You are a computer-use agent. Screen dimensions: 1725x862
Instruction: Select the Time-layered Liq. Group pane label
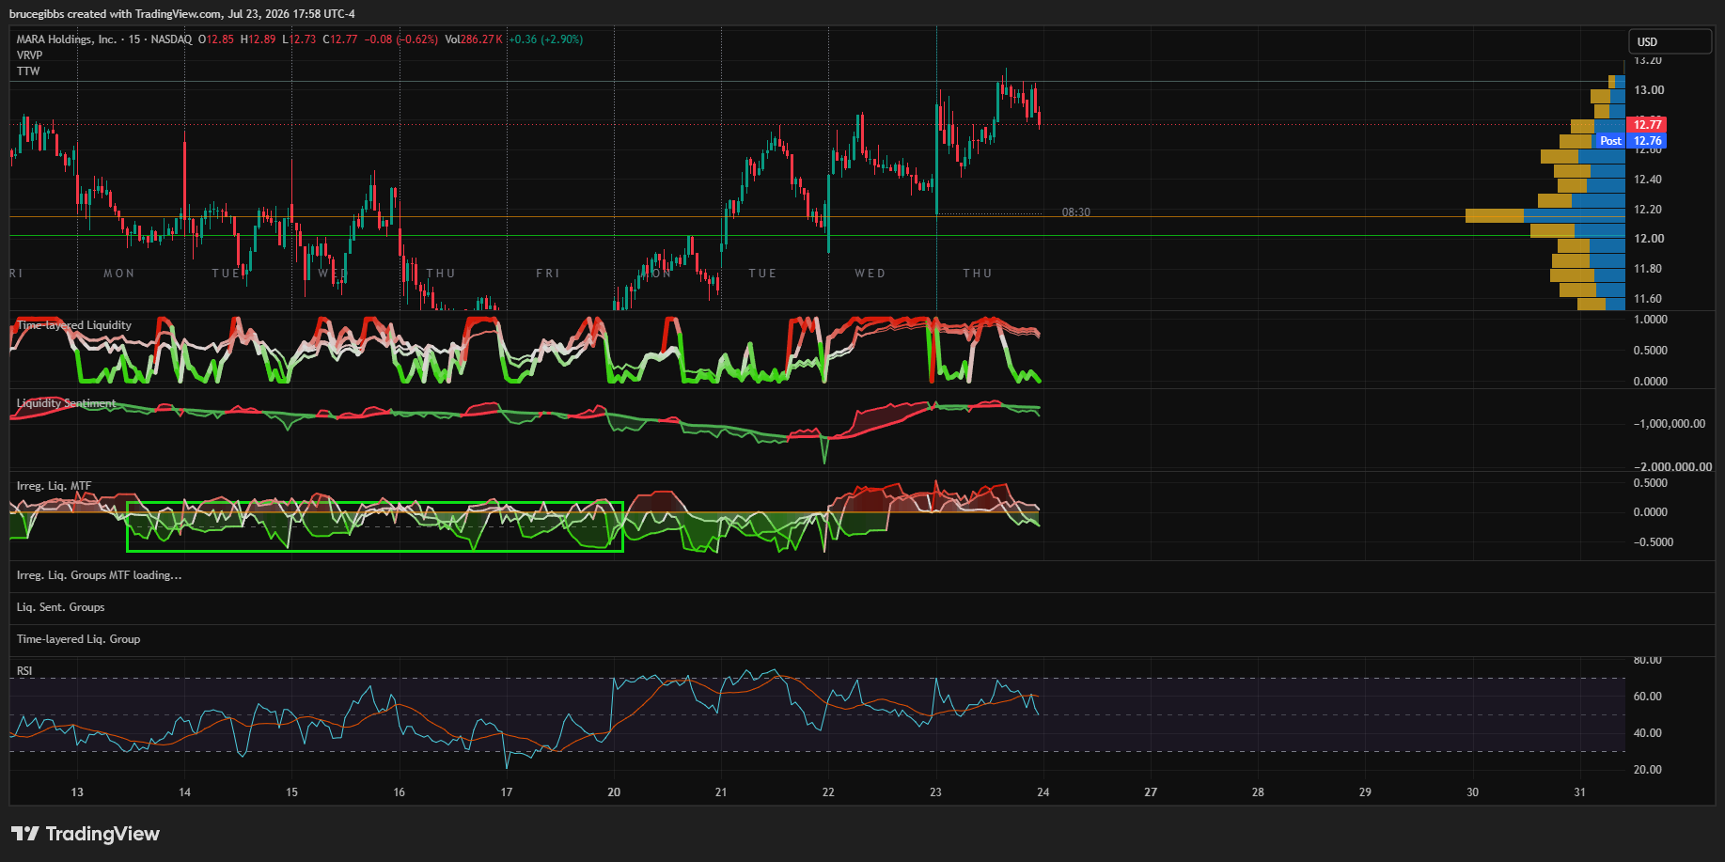pos(78,639)
